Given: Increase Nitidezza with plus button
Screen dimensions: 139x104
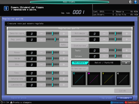Looking at the screenshot, I should 127,34.
